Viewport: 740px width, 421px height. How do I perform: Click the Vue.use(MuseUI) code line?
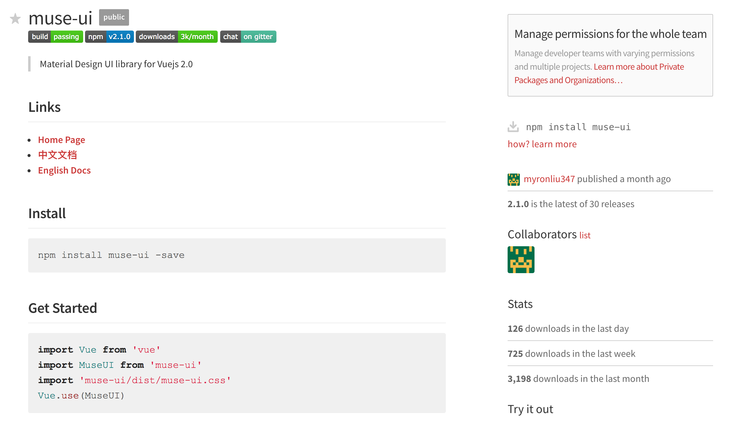pos(81,396)
